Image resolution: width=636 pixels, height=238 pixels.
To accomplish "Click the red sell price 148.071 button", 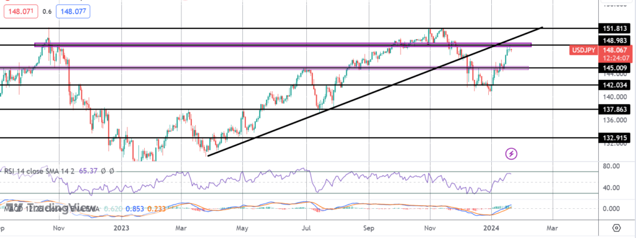I will coord(21,11).
